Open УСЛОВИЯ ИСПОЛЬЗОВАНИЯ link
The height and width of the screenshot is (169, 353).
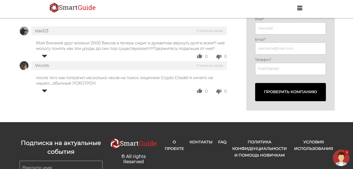pyautogui.click(x=313, y=145)
